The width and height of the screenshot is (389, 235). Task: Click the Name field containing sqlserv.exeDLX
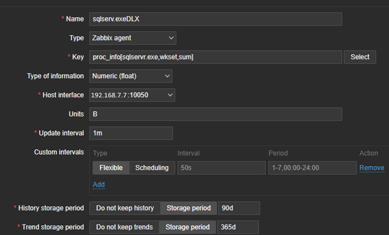coord(215,19)
